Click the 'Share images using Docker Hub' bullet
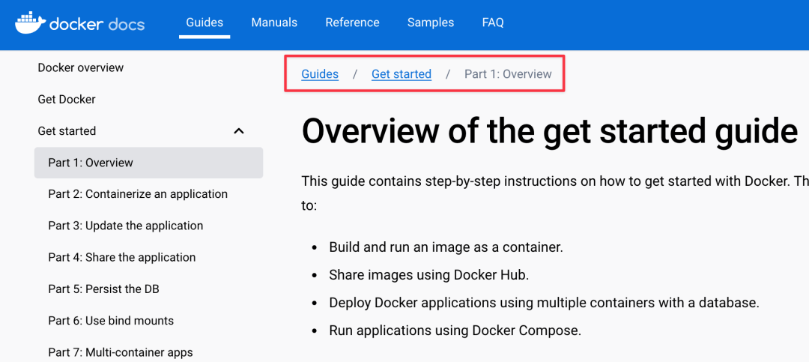Screen dimensions: 809x362 [x=429, y=275]
